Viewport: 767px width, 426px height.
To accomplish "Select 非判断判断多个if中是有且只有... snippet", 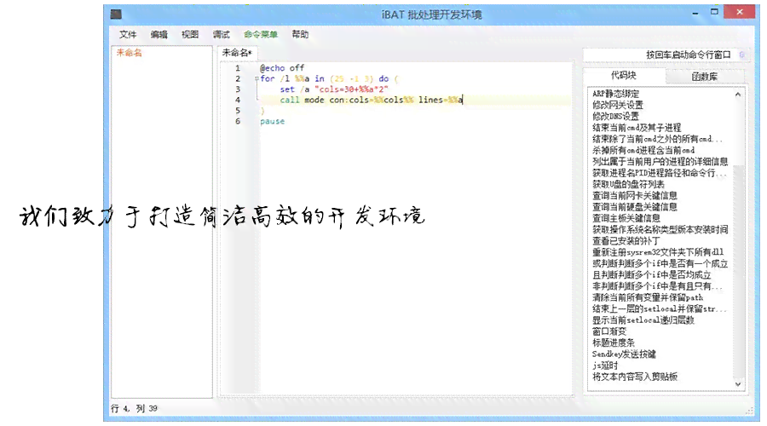I will pos(657,286).
